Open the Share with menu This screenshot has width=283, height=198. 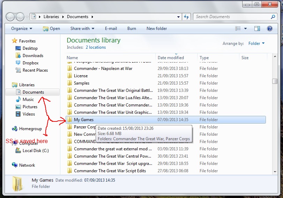[x=82, y=29]
